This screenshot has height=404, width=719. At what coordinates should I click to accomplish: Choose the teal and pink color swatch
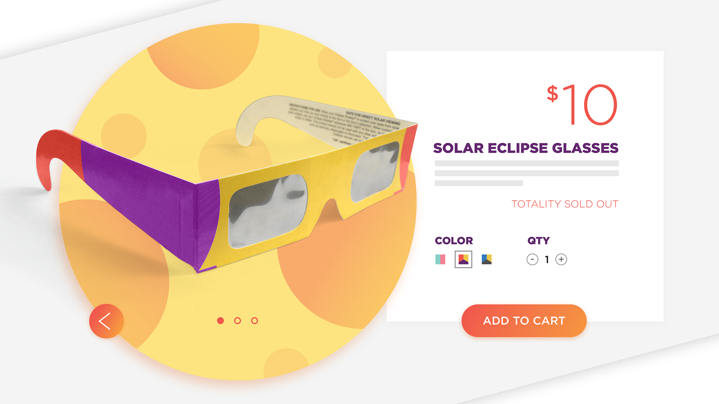coord(440,260)
